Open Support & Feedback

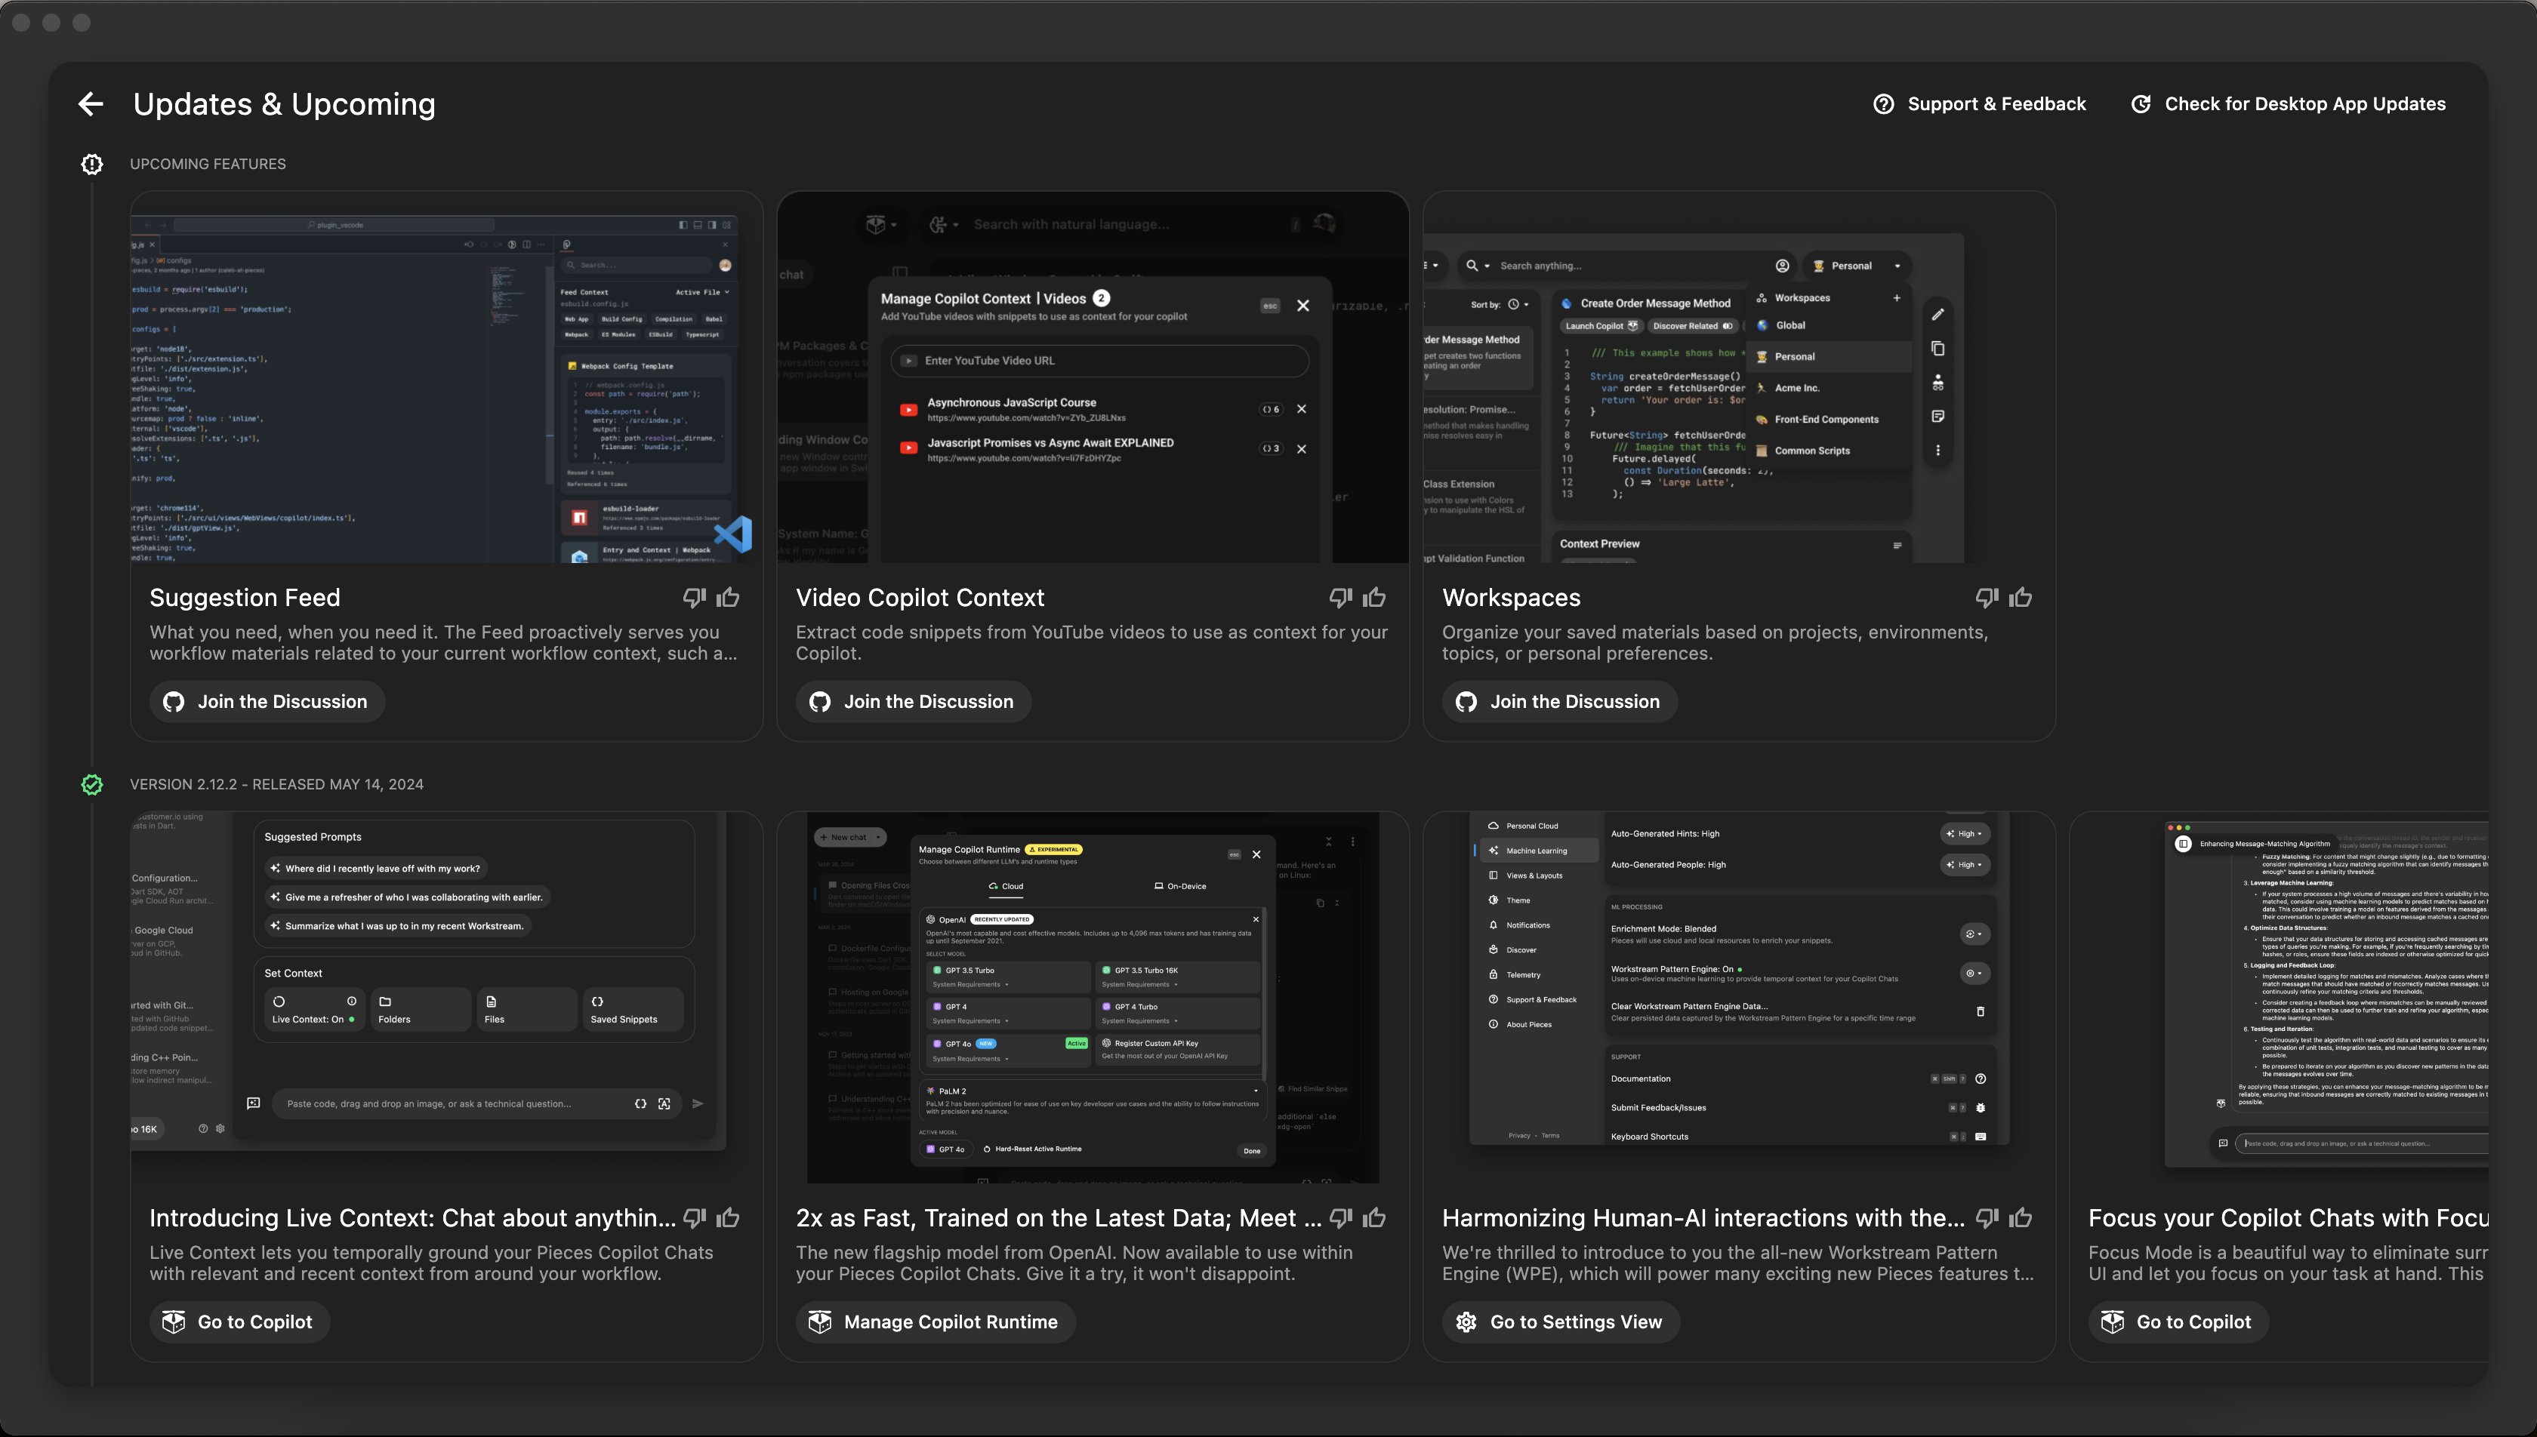click(1979, 103)
